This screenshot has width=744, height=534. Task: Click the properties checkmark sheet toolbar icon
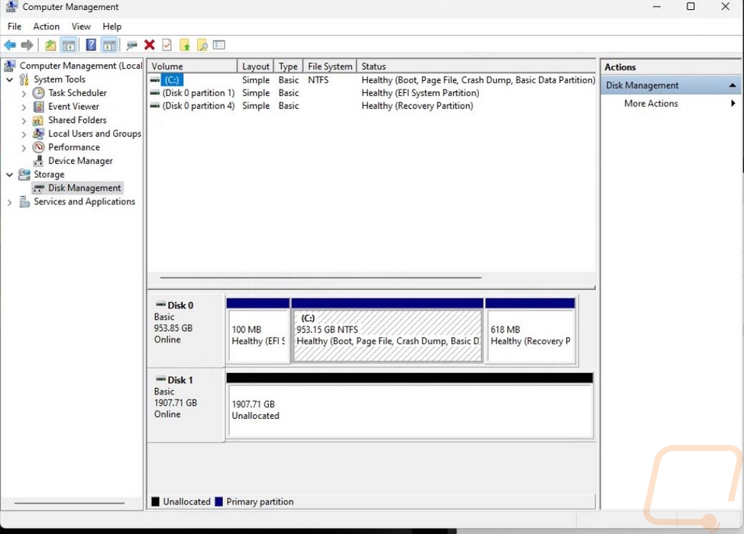tap(167, 45)
